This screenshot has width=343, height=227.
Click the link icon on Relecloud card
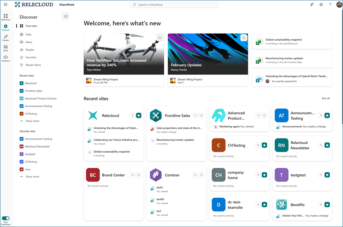(x=132, y=115)
